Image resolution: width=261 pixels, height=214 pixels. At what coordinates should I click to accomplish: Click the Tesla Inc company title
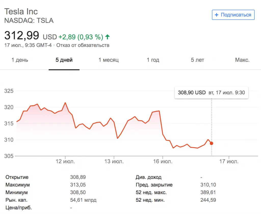point(21,11)
